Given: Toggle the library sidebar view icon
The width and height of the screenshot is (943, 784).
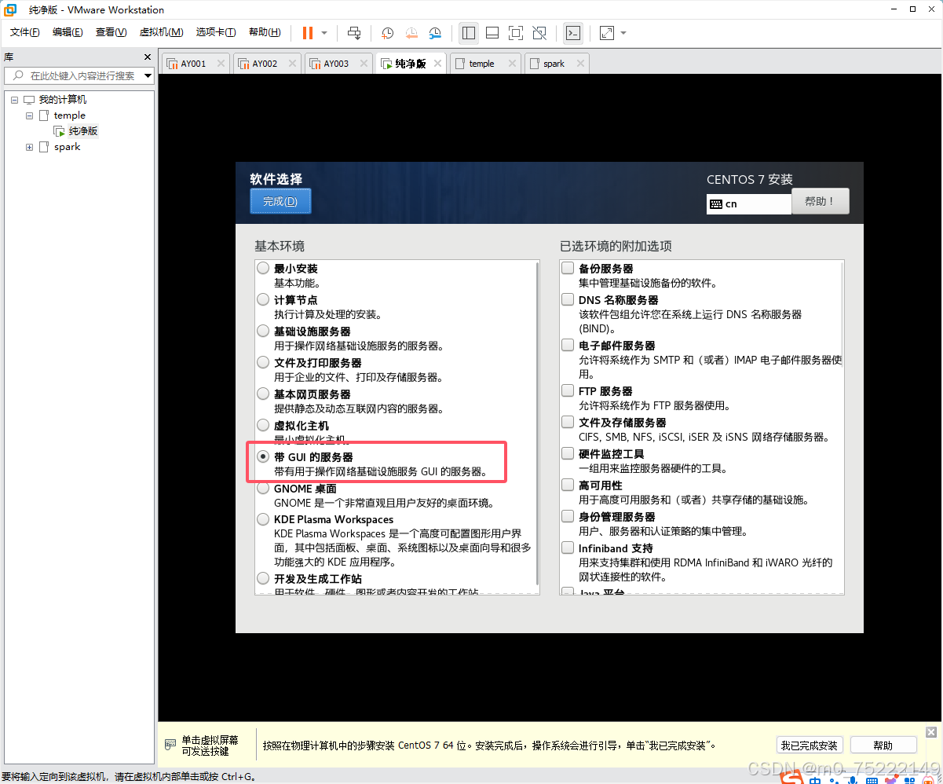Looking at the screenshot, I should pyautogui.click(x=469, y=32).
